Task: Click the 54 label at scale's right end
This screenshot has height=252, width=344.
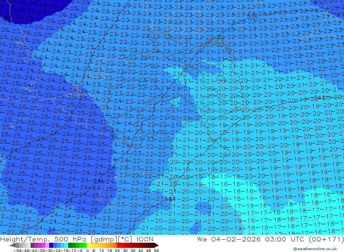Action: coord(156,251)
